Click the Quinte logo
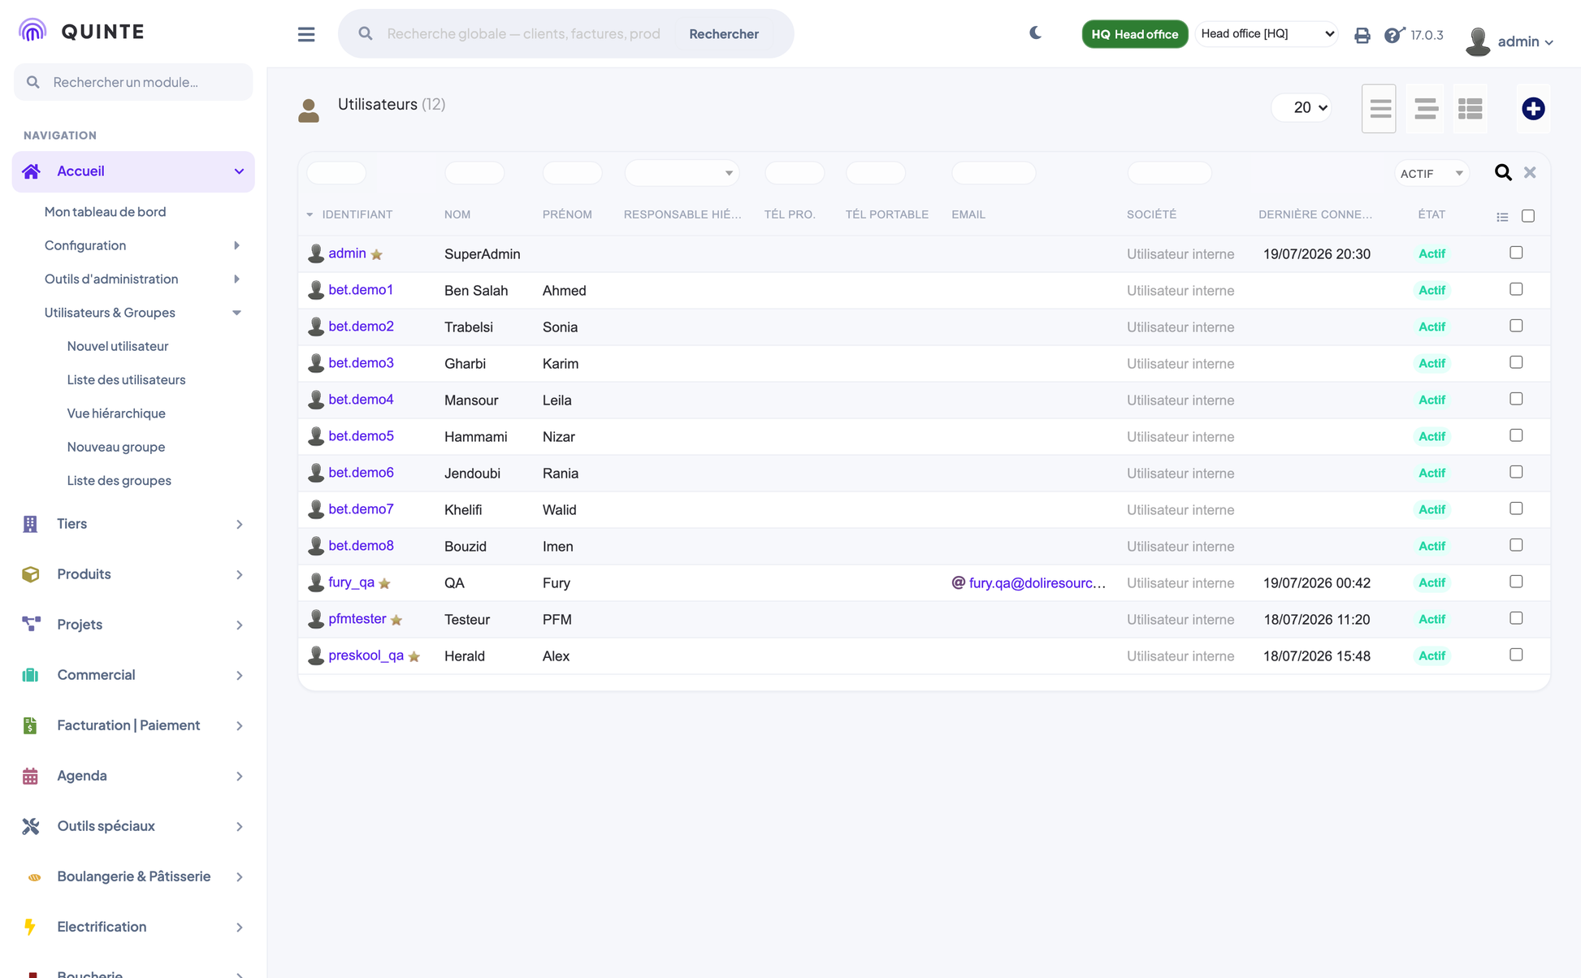Screen dimensions: 1581x978 [x=81, y=31]
